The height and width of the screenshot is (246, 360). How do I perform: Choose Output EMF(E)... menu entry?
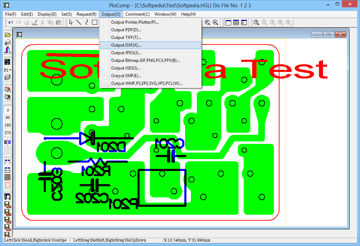click(150, 76)
